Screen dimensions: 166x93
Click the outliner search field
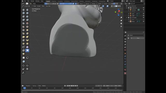138,4
